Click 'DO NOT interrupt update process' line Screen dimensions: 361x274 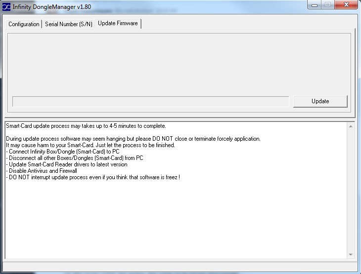[93, 177]
